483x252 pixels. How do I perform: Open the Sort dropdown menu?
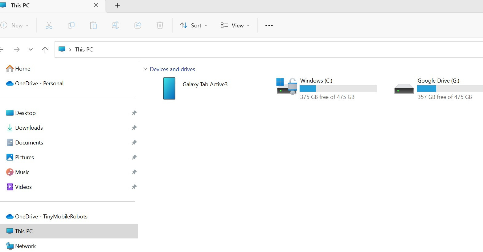[x=194, y=26]
